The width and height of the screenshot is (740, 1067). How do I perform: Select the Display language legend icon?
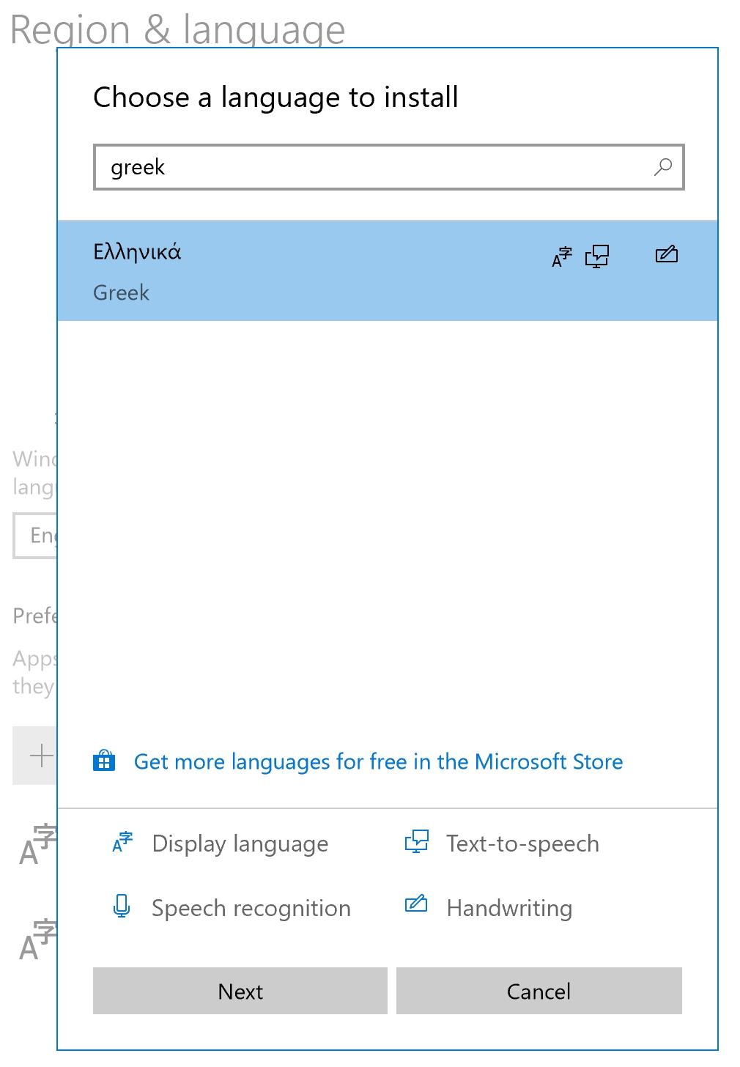click(x=121, y=843)
